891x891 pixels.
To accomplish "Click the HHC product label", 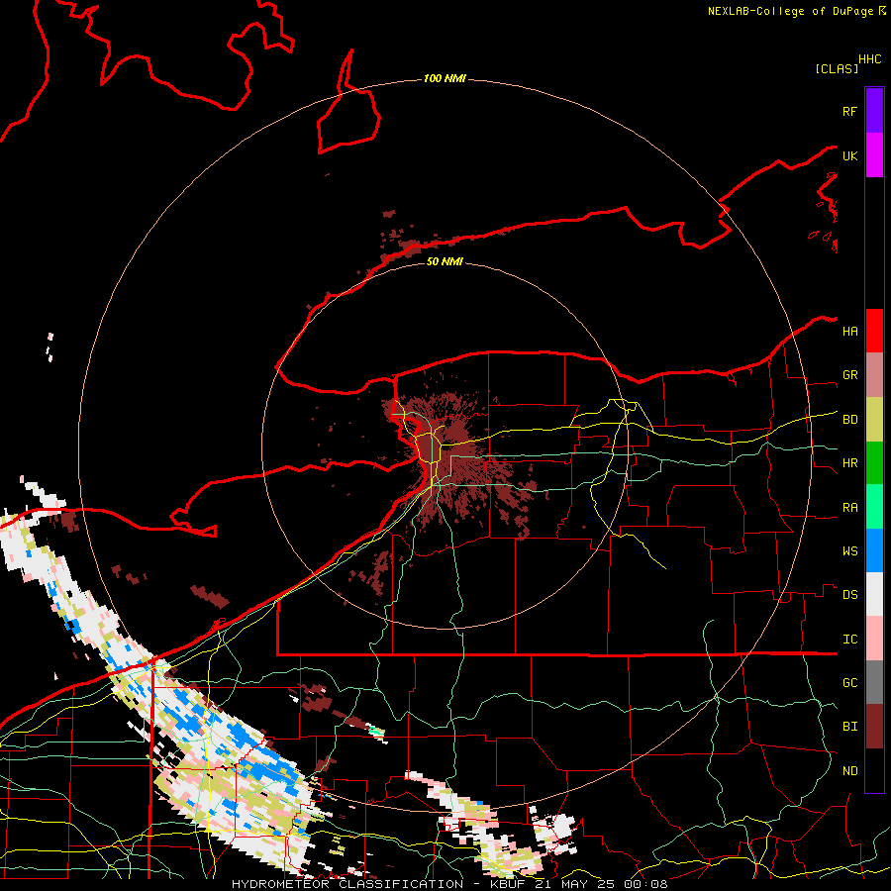I will pyautogui.click(x=870, y=59).
